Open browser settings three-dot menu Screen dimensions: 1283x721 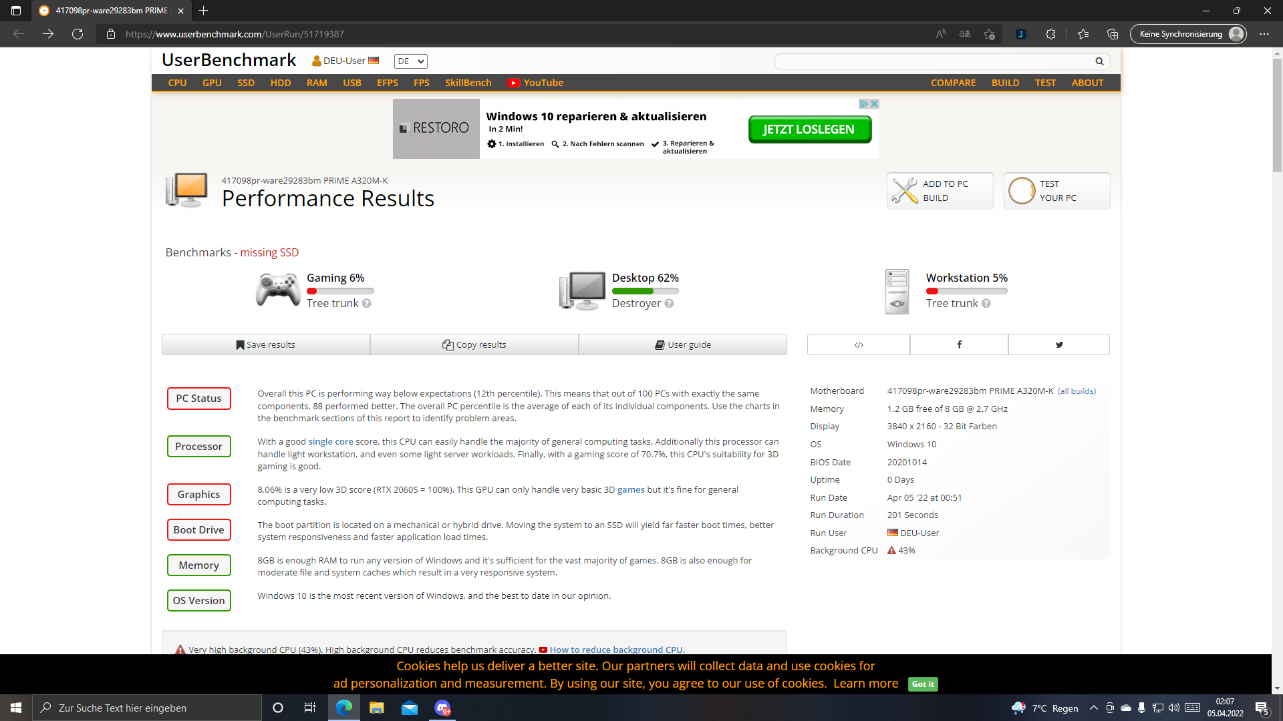1264,34
